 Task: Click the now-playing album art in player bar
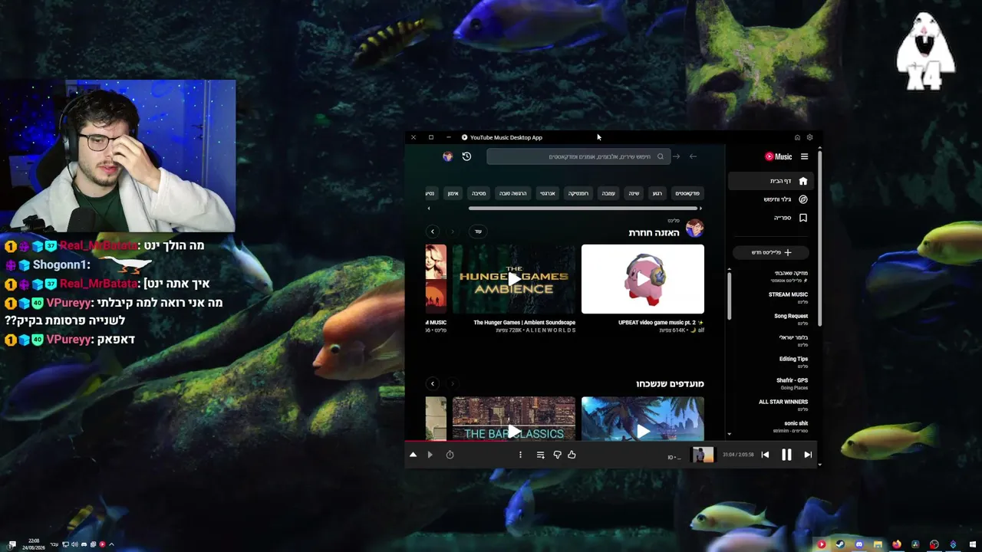pyautogui.click(x=703, y=455)
